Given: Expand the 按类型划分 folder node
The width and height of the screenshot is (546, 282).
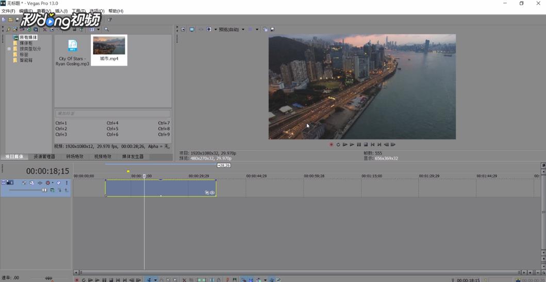Looking at the screenshot, I should point(9,49).
